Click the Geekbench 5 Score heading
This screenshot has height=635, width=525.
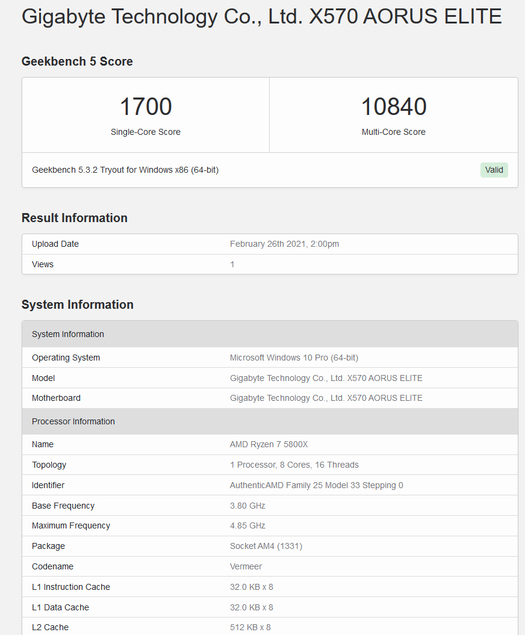[77, 61]
